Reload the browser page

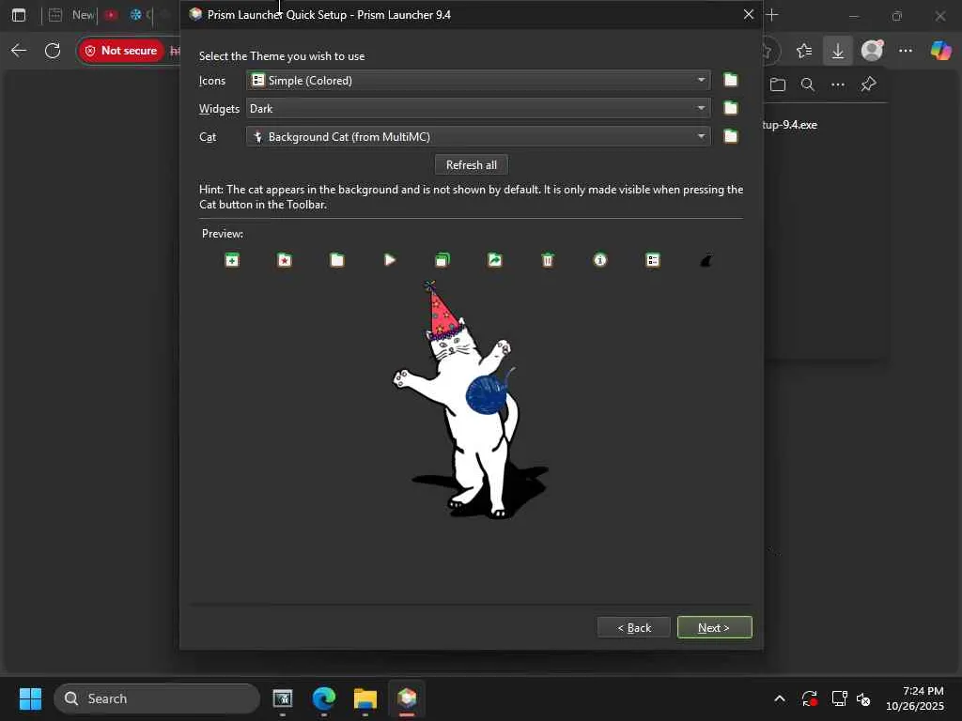[x=53, y=51]
